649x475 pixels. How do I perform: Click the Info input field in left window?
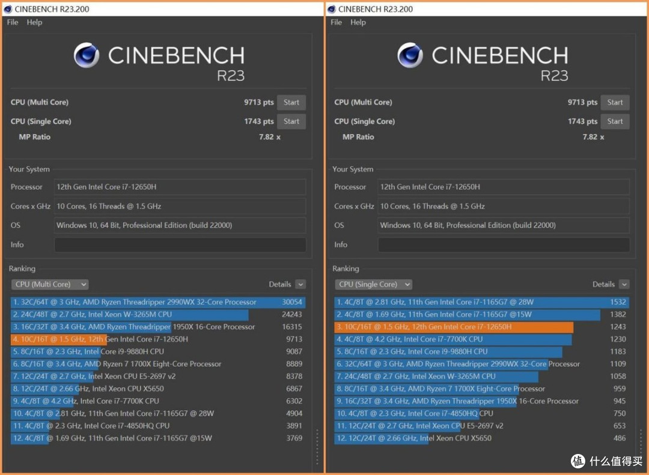click(x=180, y=244)
